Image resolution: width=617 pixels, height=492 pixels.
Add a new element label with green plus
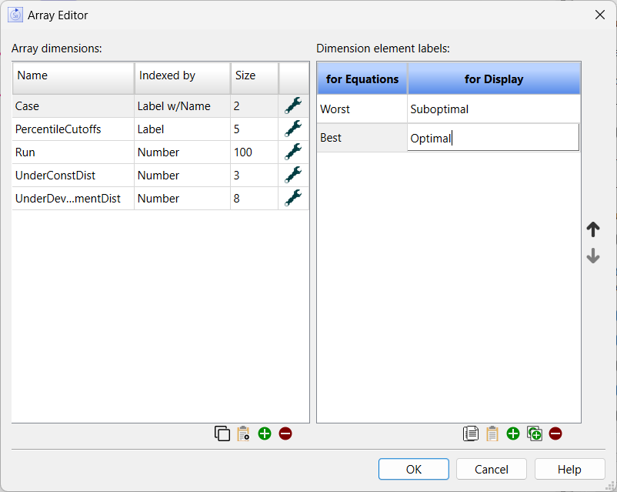513,433
